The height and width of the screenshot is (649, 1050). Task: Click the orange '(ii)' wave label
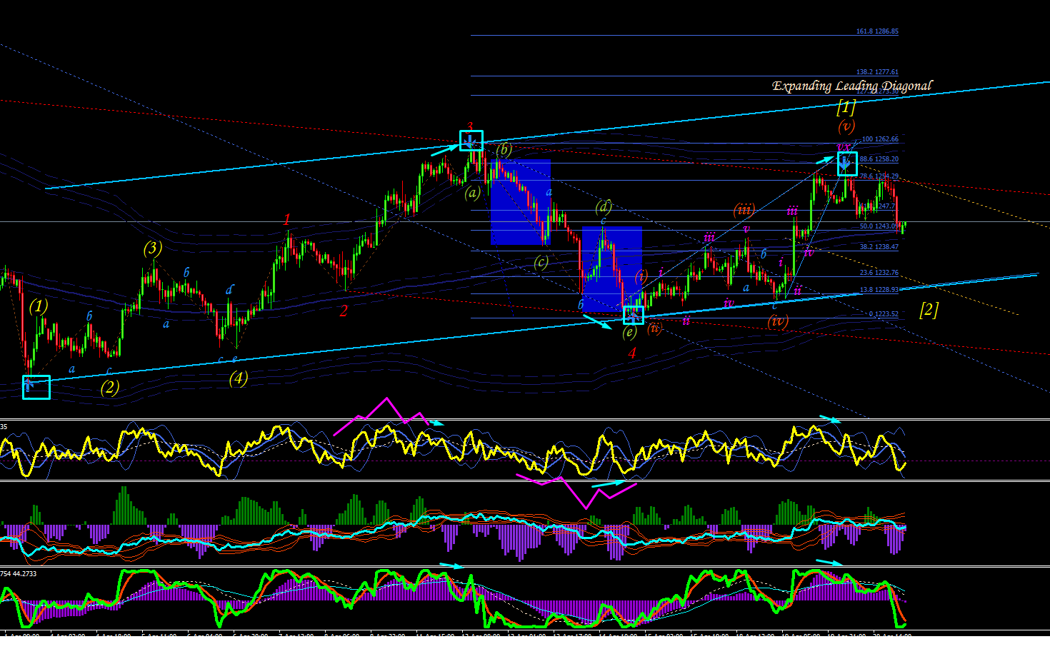[655, 328]
